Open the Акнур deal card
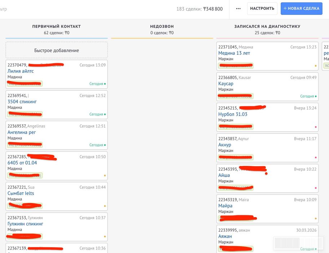329x253 pixels. tap(225, 145)
